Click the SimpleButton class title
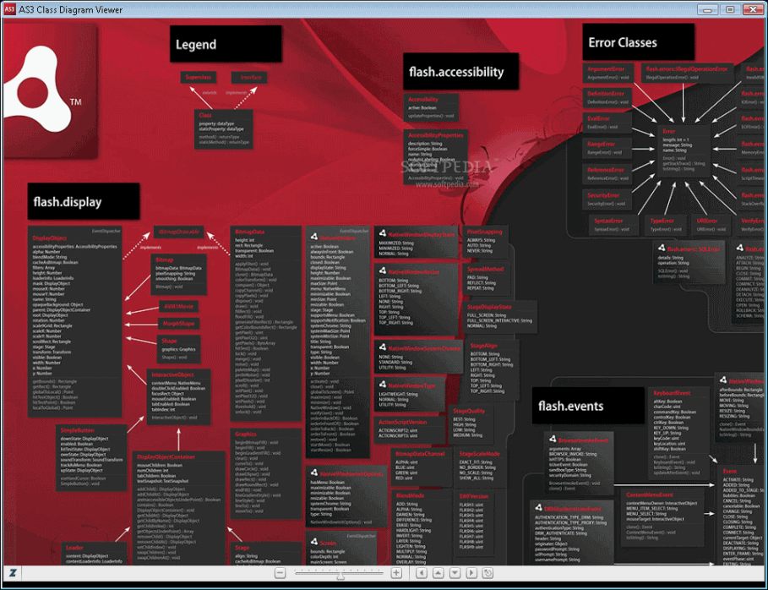The image size is (768, 590). (x=78, y=429)
